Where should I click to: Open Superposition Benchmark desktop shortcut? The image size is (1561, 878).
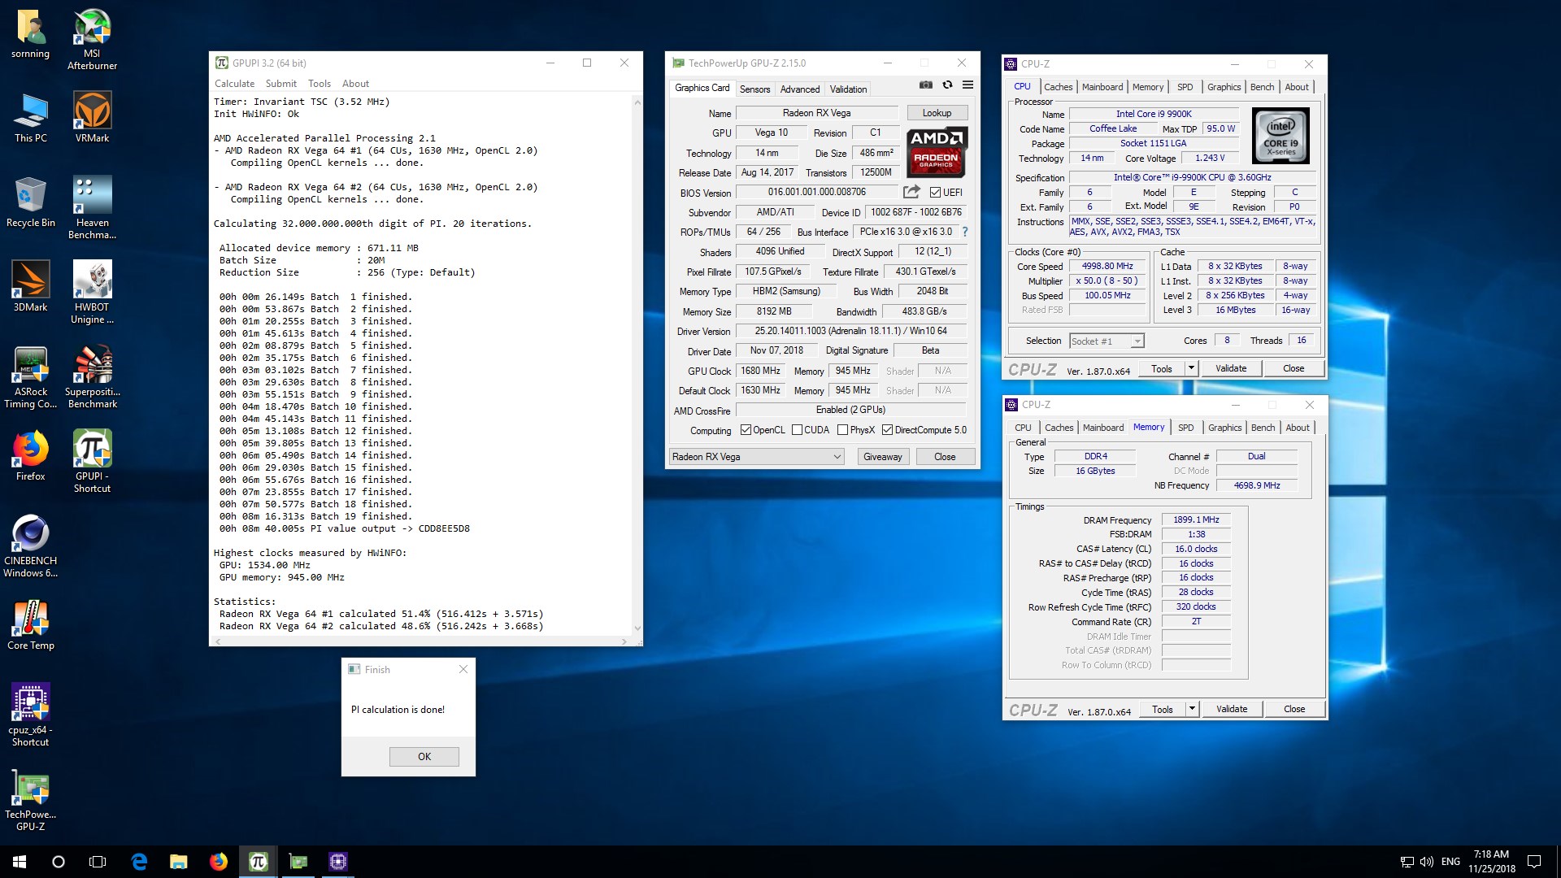coord(92,378)
